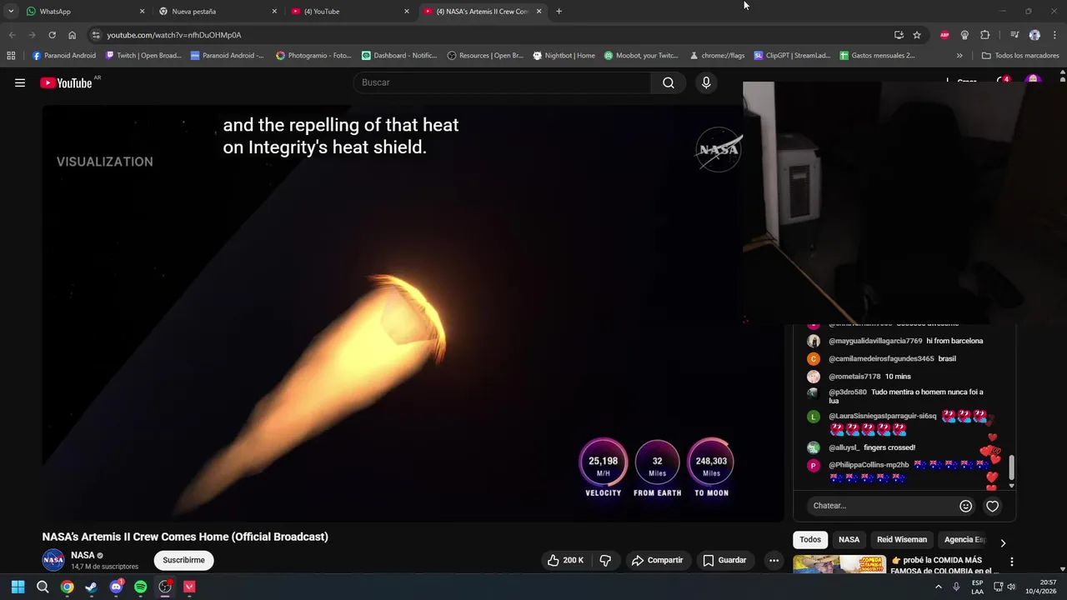Click the Chatear message input
Image resolution: width=1067 pixels, height=600 pixels.
882,506
